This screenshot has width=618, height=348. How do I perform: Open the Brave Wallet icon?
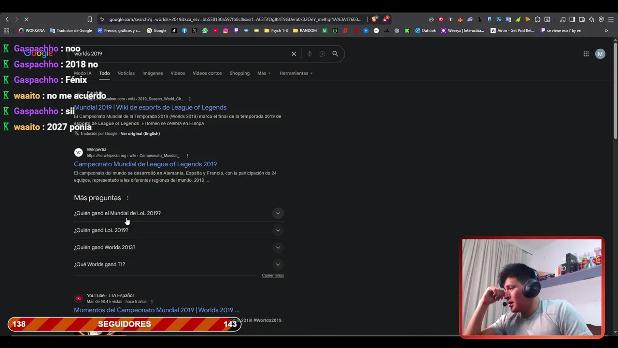582,19
